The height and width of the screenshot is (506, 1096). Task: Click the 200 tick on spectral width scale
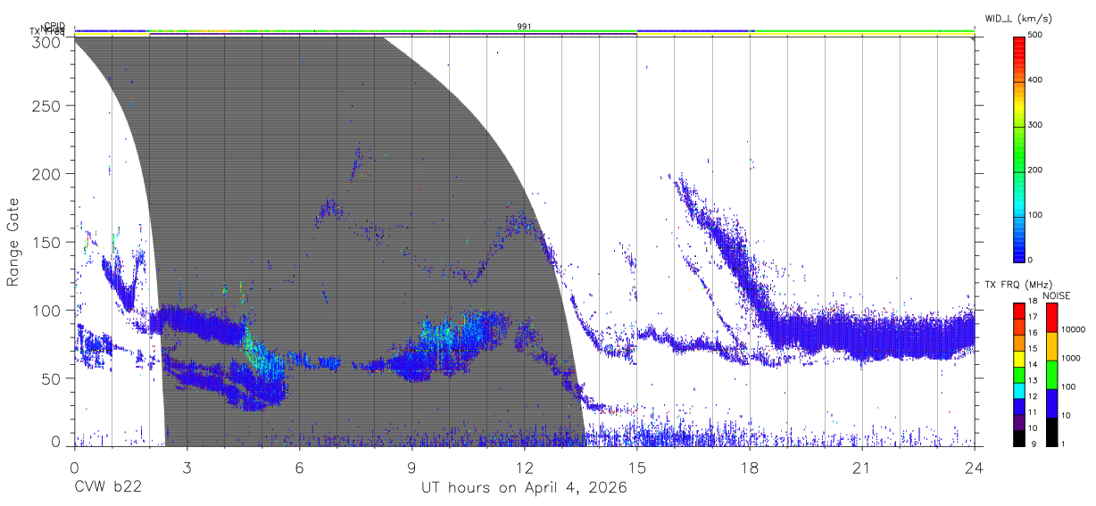pos(1035,170)
